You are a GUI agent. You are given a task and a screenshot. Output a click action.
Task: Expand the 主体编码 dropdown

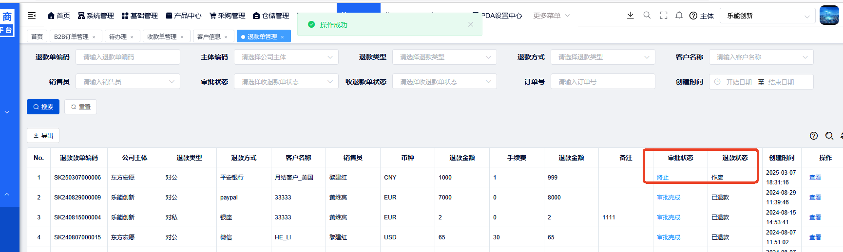(286, 57)
